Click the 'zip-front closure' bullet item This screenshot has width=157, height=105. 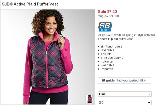(112, 46)
